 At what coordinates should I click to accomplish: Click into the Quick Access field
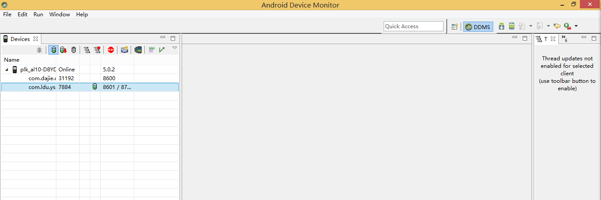[413, 26]
